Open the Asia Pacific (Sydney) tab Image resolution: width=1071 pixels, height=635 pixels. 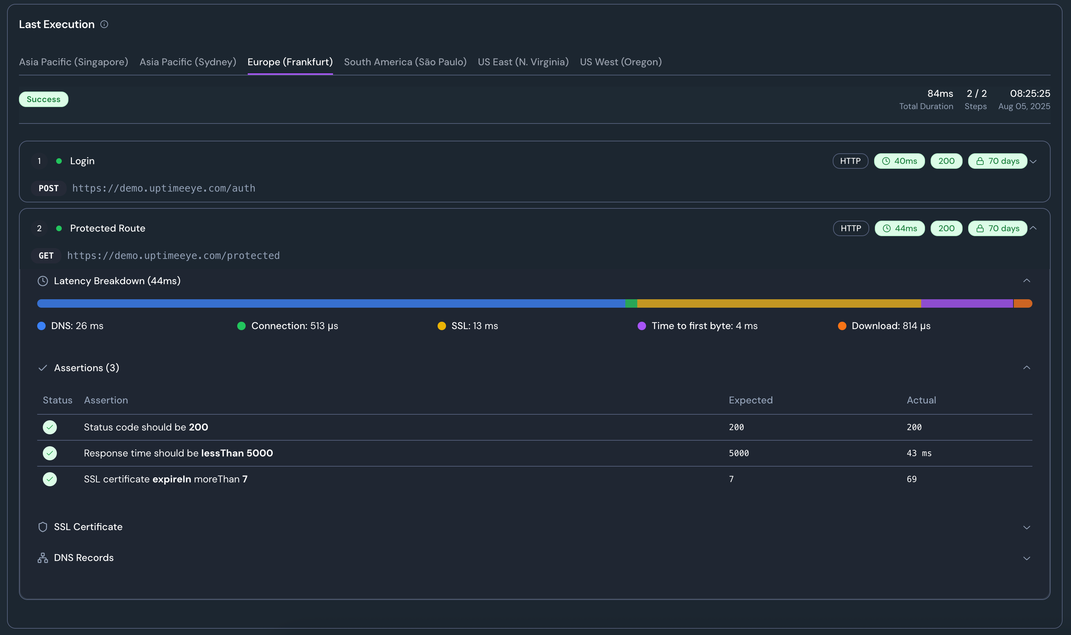[x=188, y=62]
